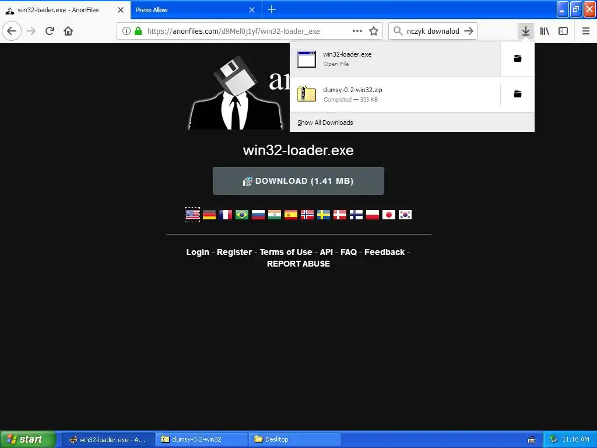Submit search with the go arrow

pos(469,31)
